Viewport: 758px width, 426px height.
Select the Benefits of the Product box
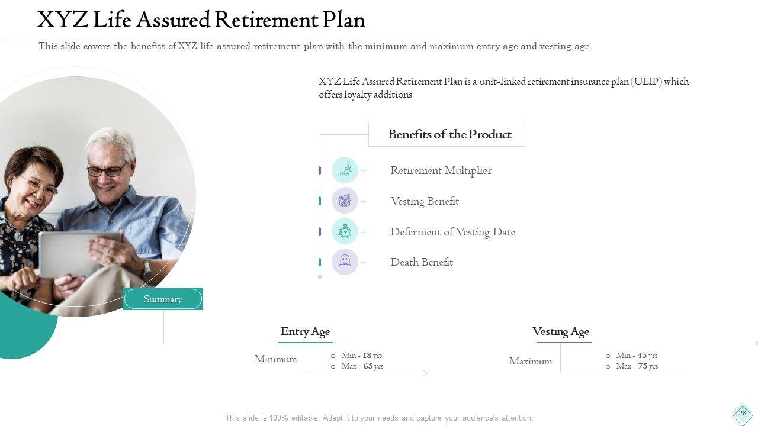point(447,134)
